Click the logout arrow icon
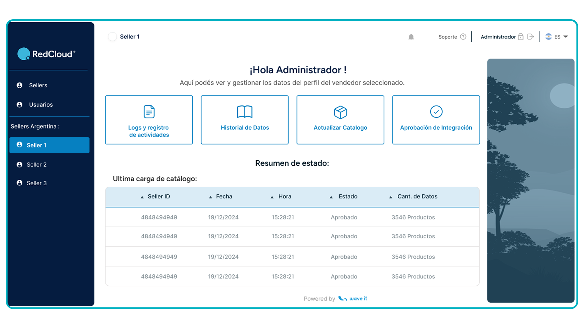Screen dimensions: 584x328 tap(531, 36)
